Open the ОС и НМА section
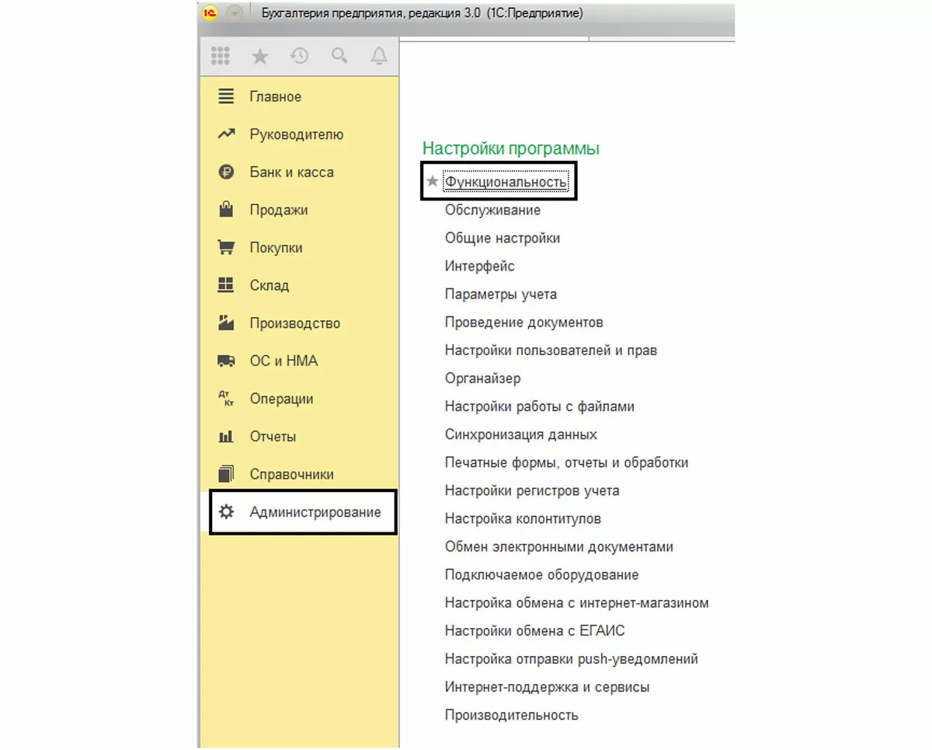This screenshot has width=932, height=750. tap(299, 361)
